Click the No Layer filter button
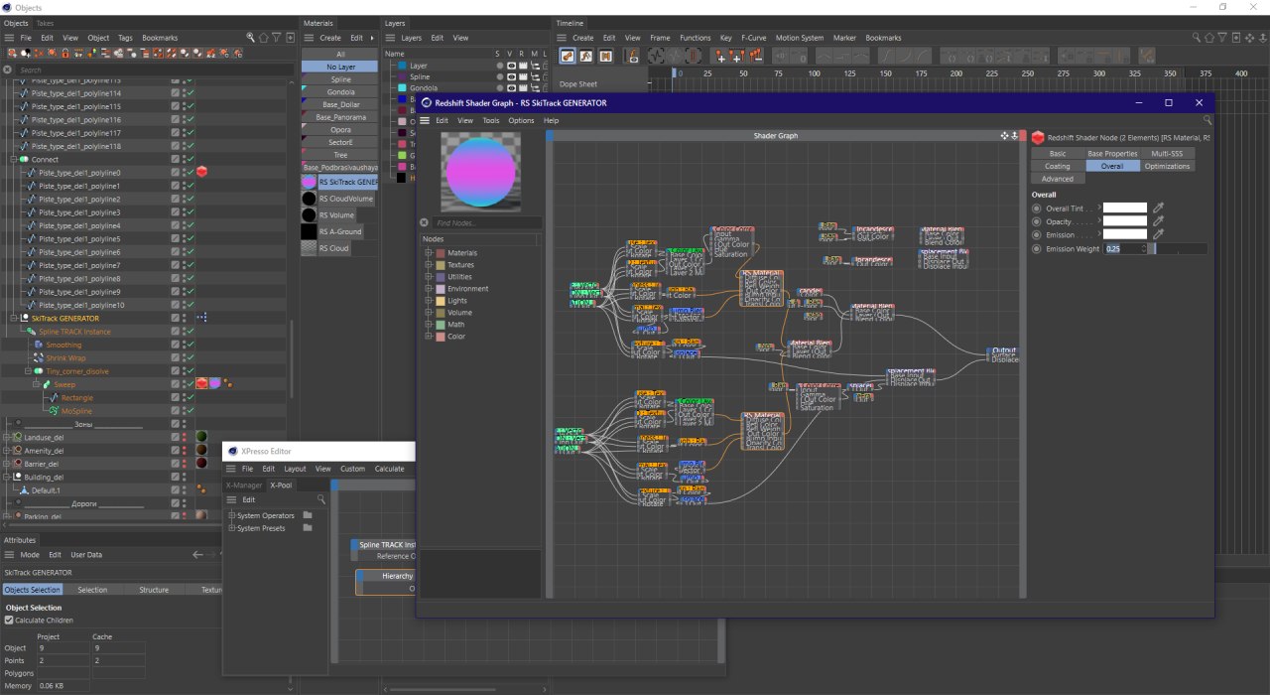 tap(340, 67)
